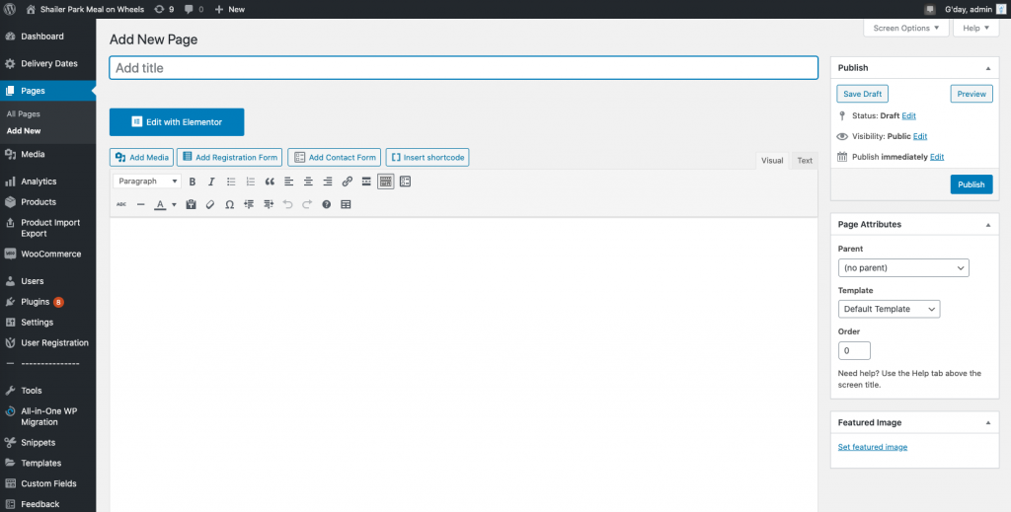The image size is (1011, 512).
Task: Click Save Draft button
Action: tap(863, 94)
